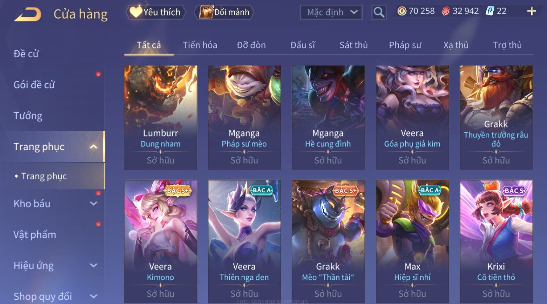The image size is (547, 304).
Task: Click the blue voucher currency icon
Action: pos(490,11)
